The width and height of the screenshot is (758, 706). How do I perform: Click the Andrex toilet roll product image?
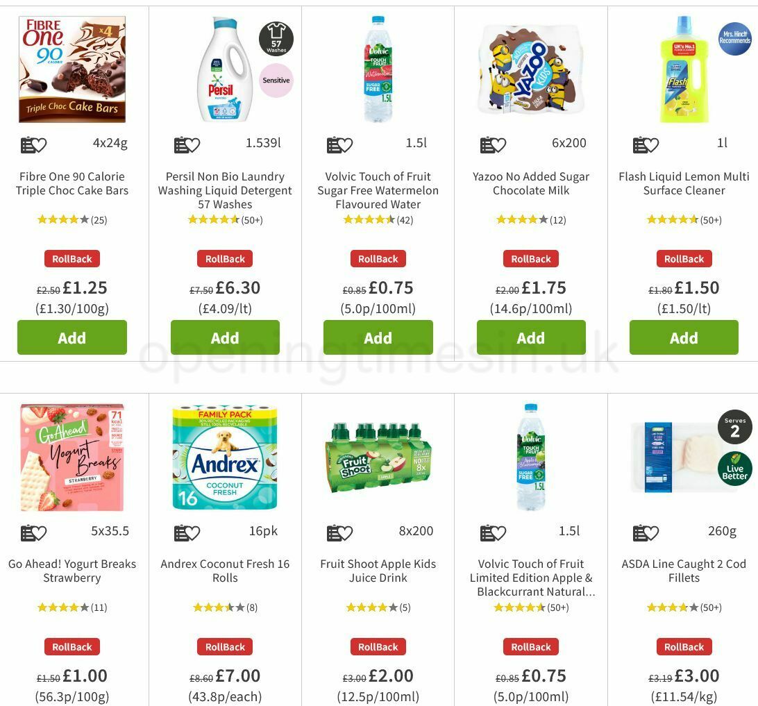[x=225, y=457]
